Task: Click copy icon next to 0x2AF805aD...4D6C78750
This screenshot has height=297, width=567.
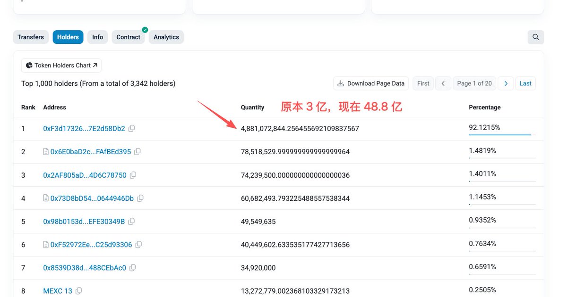Action: click(x=133, y=175)
